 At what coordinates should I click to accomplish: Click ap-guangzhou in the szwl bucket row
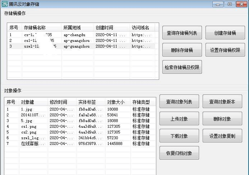[77, 47]
